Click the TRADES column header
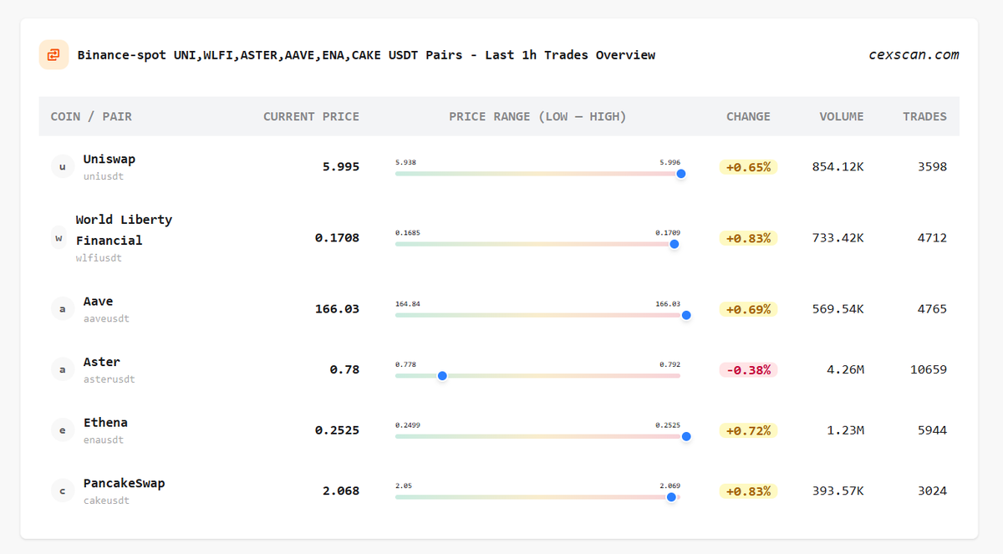Viewport: 1003px width, 554px height. point(924,116)
